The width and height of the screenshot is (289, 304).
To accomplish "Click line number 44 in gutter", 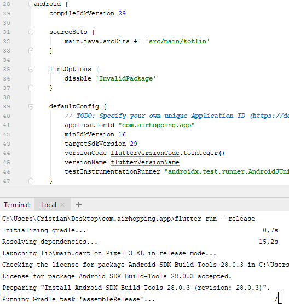I will tap(7, 153).
